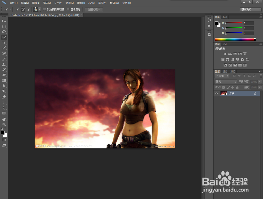Toggle lock all for layer
Screen dimensions: 263x199
[x=237, y=88]
